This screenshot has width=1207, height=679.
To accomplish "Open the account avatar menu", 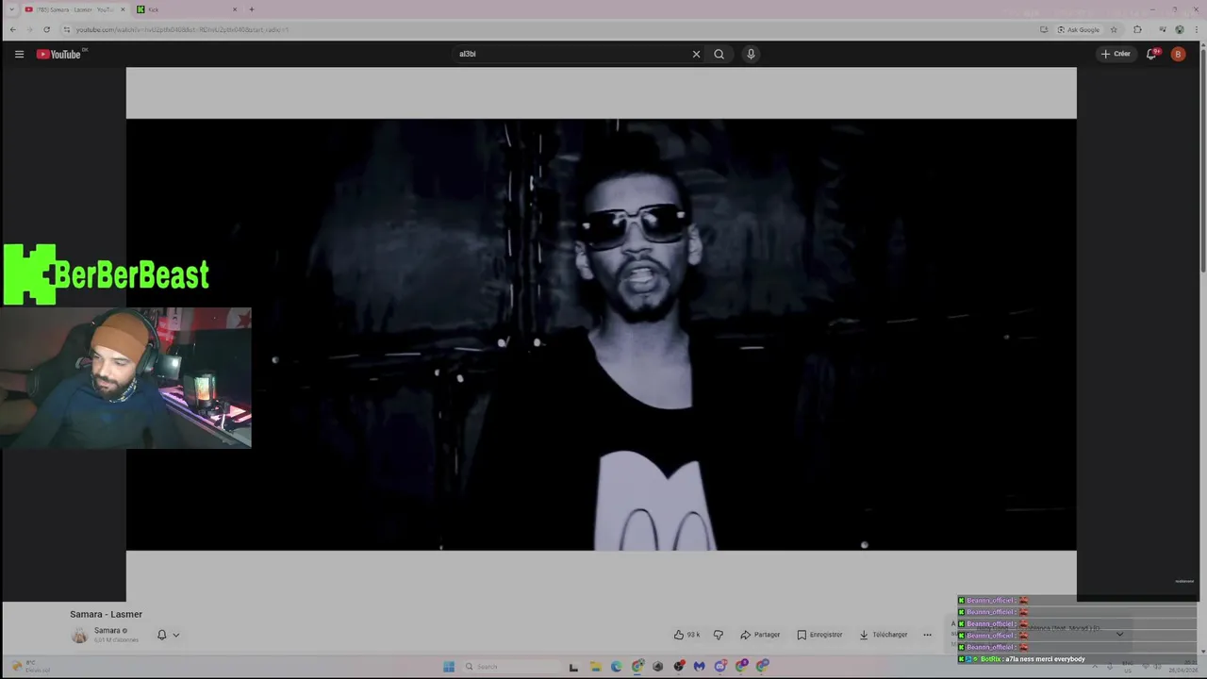I will pyautogui.click(x=1178, y=54).
